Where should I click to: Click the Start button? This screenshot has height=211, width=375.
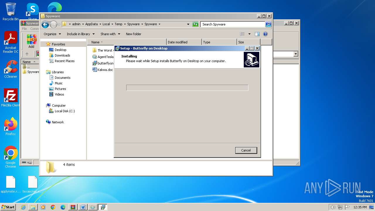tap(8, 207)
